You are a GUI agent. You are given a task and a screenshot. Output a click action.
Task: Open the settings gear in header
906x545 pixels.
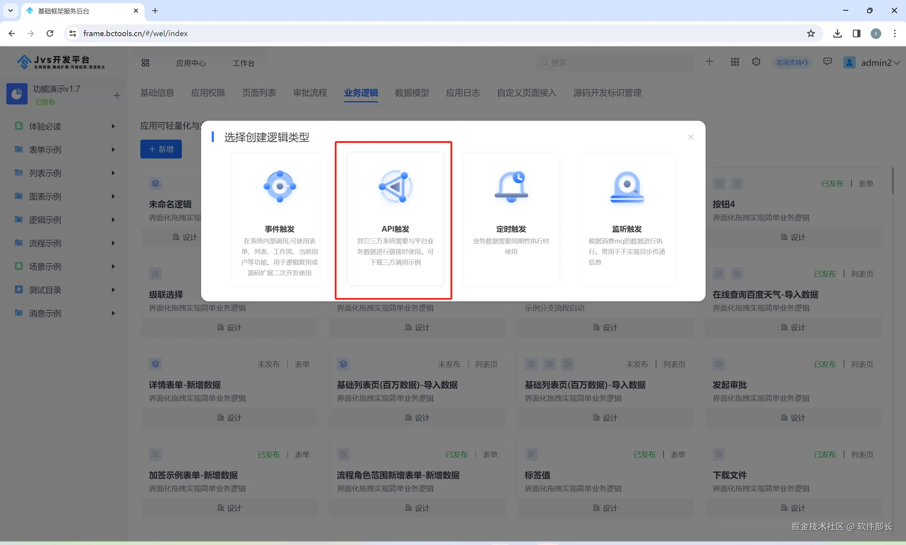coord(756,62)
